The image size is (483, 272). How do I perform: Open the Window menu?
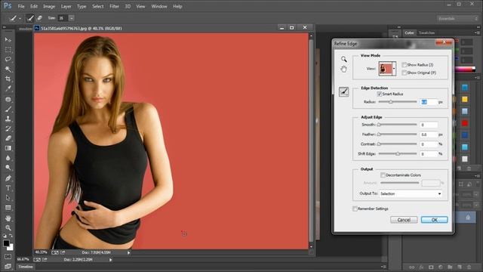point(159,6)
